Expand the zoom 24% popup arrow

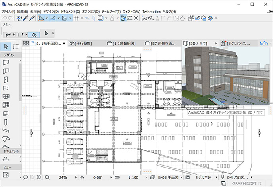76,177
